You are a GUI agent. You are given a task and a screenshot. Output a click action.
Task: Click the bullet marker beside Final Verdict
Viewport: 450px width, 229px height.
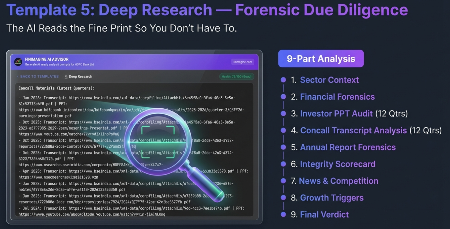point(284,214)
